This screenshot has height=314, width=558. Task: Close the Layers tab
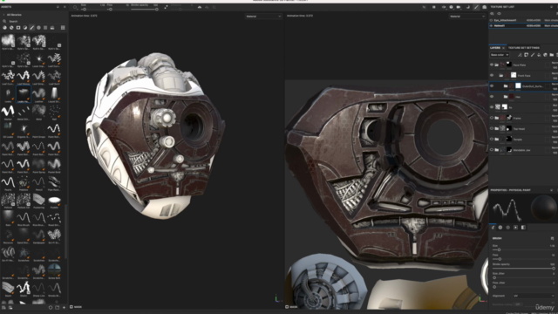coord(503,48)
